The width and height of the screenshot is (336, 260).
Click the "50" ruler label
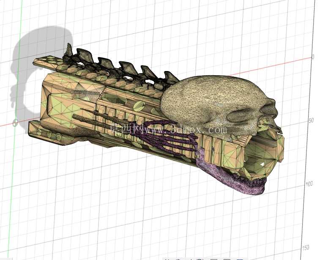click(311, 120)
